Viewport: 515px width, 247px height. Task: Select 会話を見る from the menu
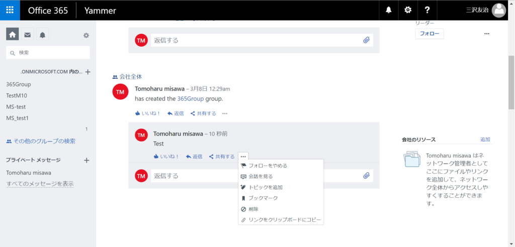[281, 176]
